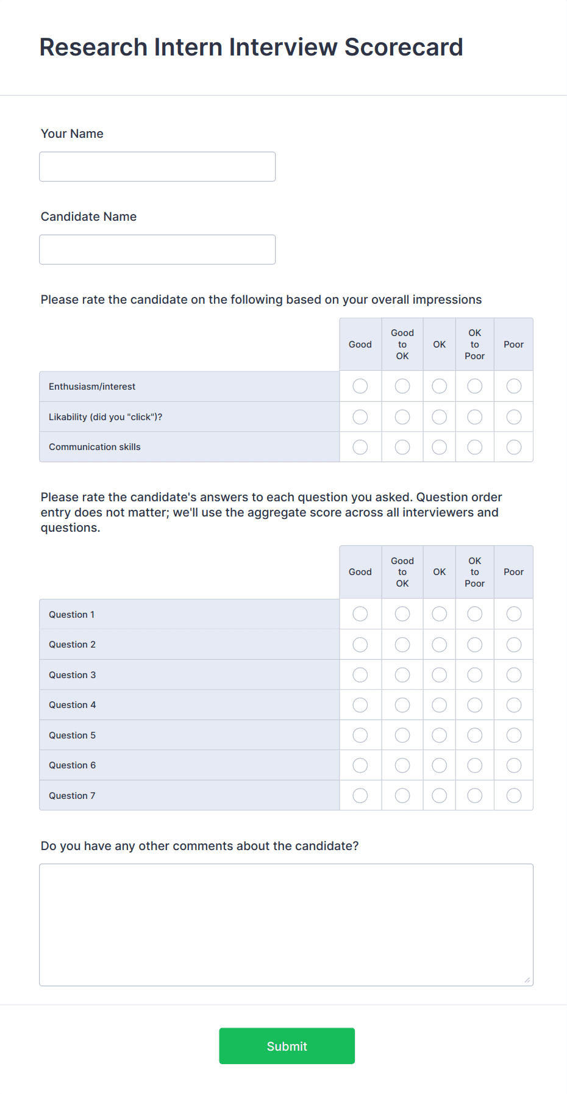Rate Likability as OK

pyautogui.click(x=439, y=417)
